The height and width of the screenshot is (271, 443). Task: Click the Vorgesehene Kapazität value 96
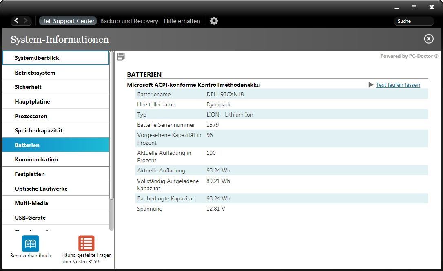(210, 135)
